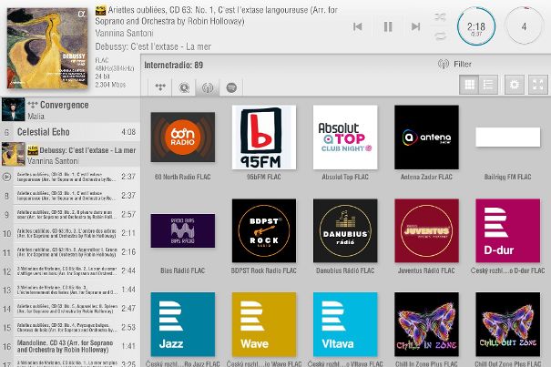Click the radio icon beside Filter
Screen dimensions: 551x367
pyautogui.click(x=444, y=64)
